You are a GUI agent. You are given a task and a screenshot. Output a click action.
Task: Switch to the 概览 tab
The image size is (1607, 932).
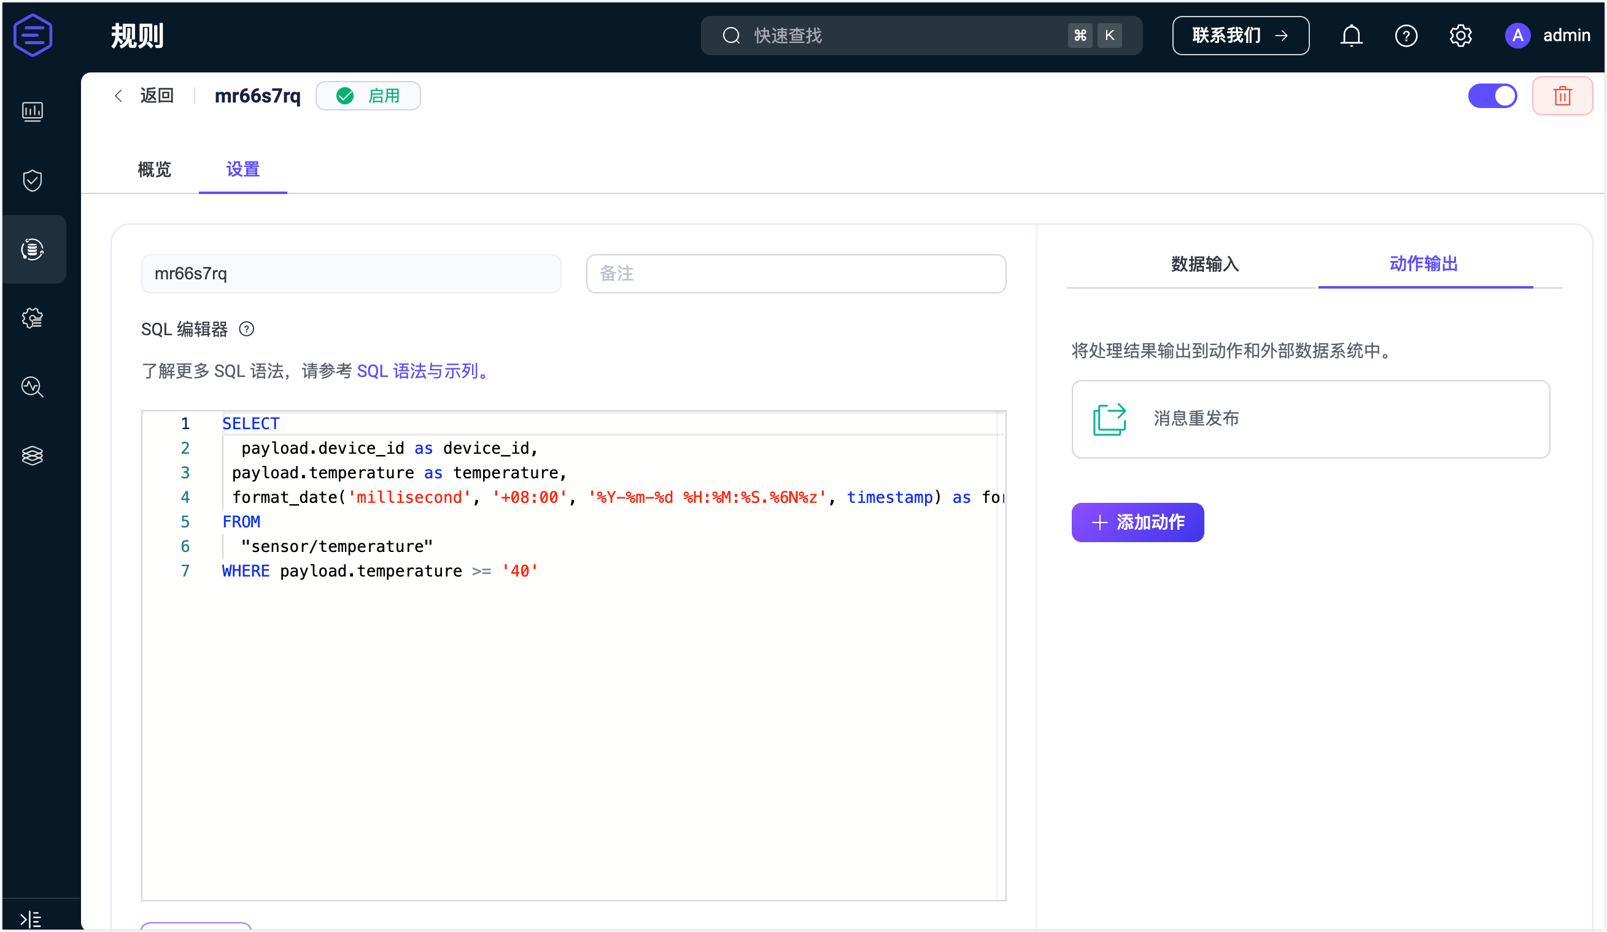154,169
